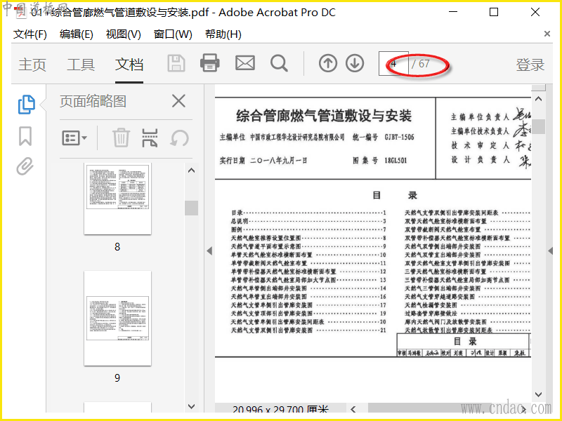This screenshot has width=562, height=421.
Task: Open the 视图(V) menu
Action: coord(124,34)
